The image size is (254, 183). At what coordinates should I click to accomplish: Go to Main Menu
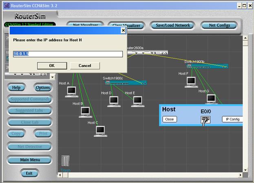coord(29,160)
